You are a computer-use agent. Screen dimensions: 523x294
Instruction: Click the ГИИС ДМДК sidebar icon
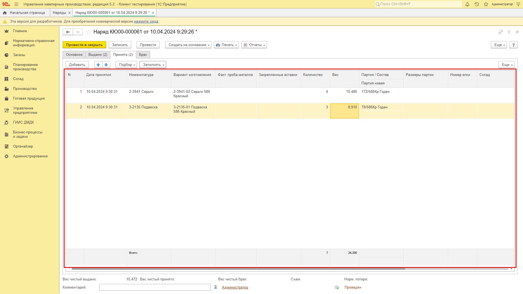(7, 122)
